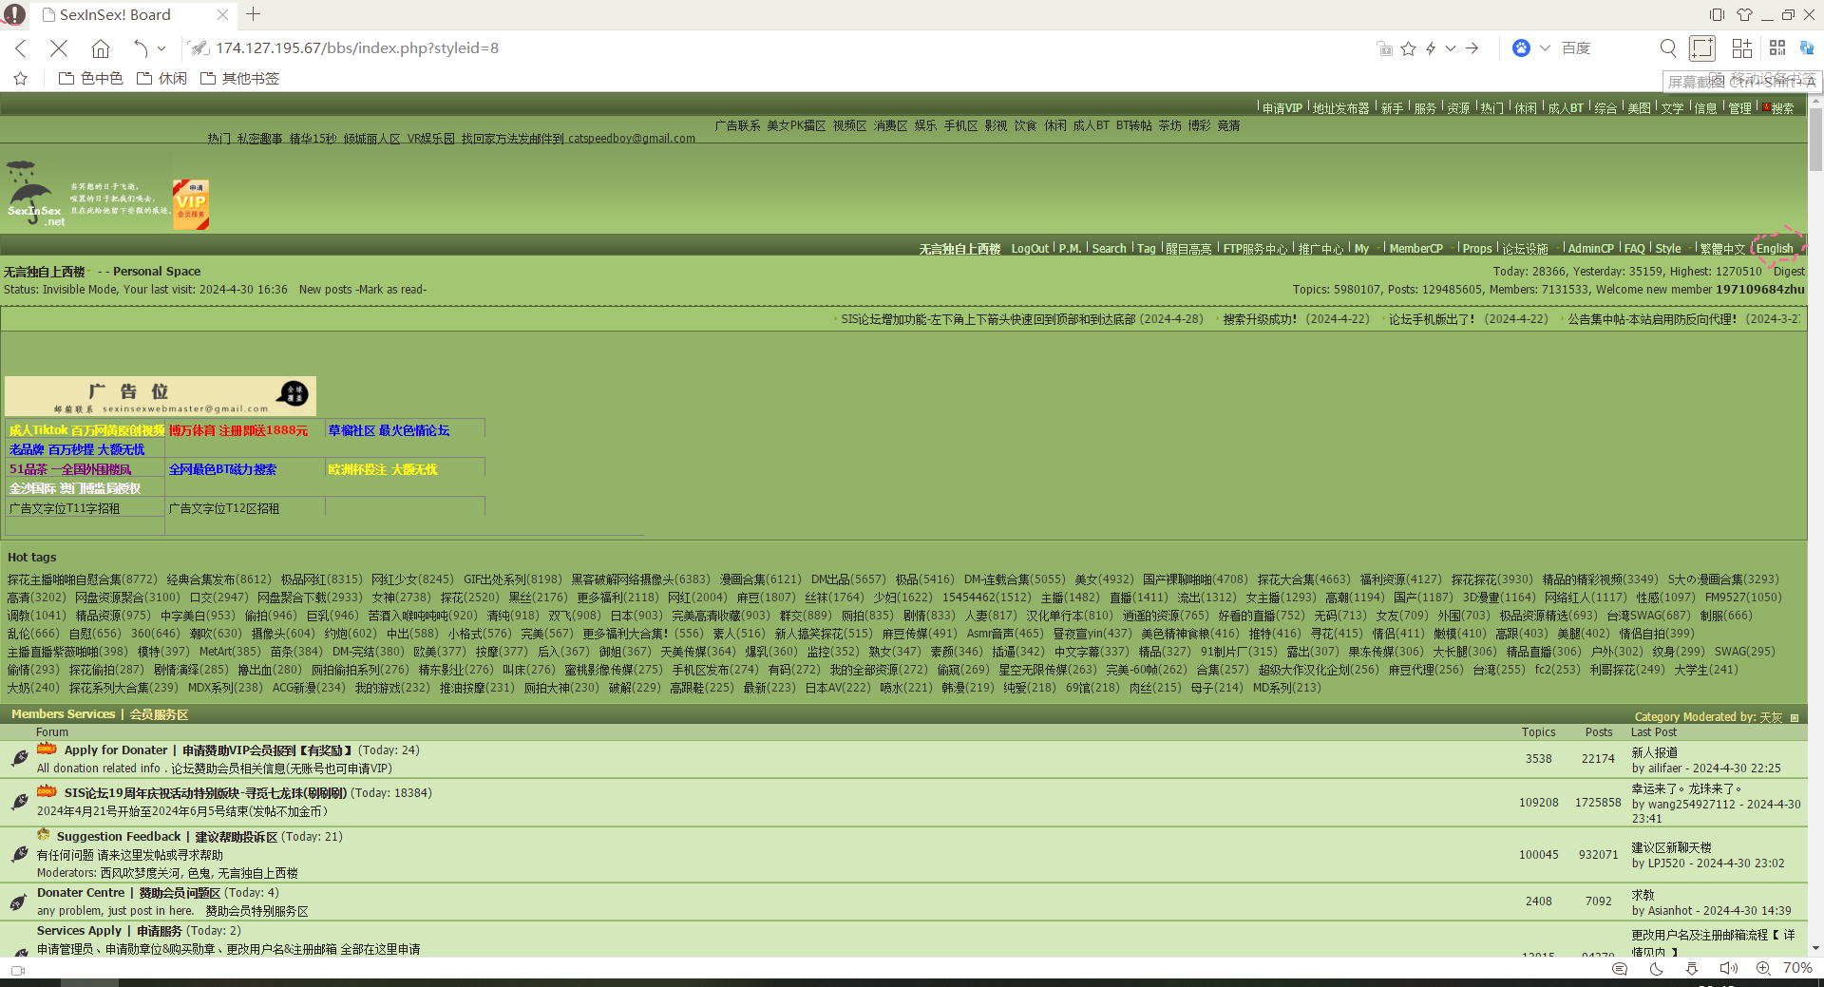Viewport: 1824px width, 987px height.
Task: Click the magnifier search icon in toolbar
Action: click(x=1668, y=48)
